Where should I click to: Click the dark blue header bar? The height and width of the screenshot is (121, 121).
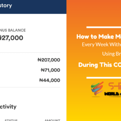(x=33, y=7)
